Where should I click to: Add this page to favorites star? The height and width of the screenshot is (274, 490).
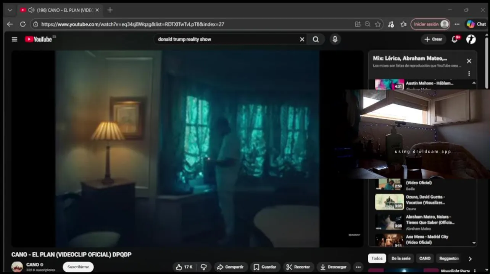click(378, 24)
